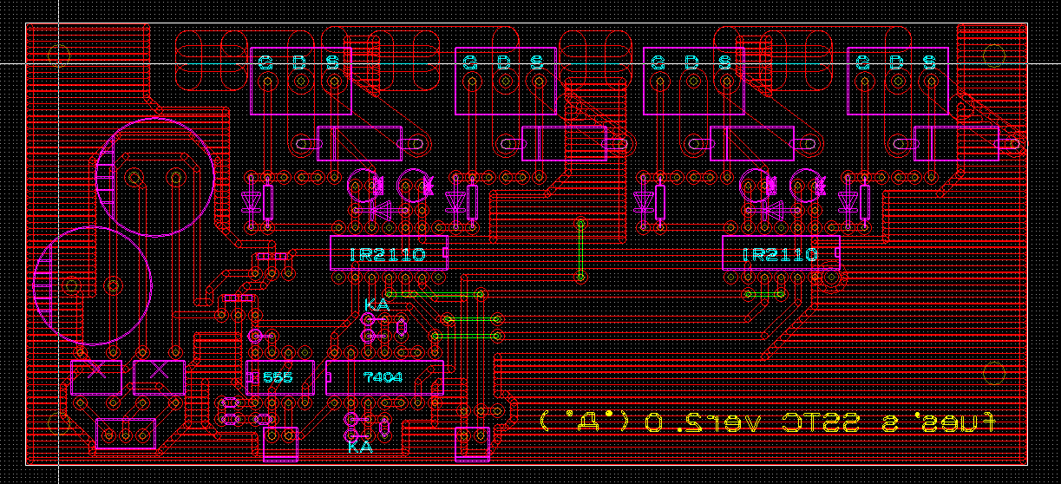Choose the G label of the rightmost MOSFET
1061x484 pixels.
tap(862, 62)
